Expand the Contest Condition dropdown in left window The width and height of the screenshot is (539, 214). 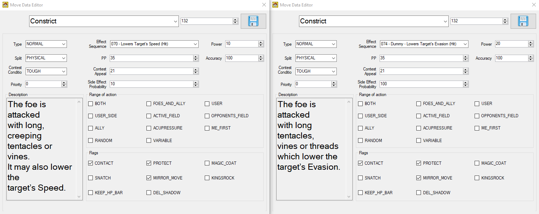click(x=64, y=71)
